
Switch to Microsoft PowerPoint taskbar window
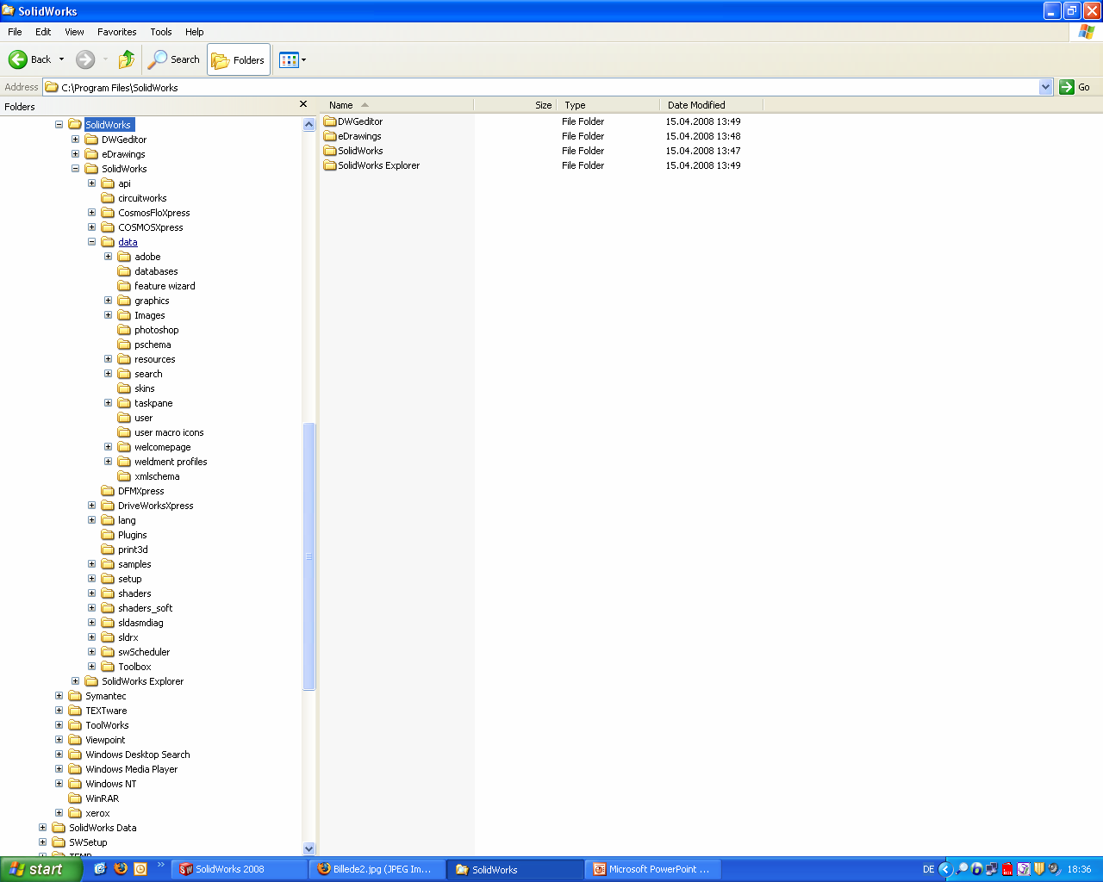click(653, 869)
